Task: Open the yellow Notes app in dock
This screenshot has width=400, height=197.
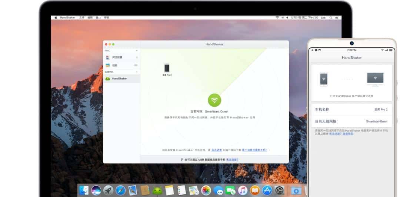Action: [x=169, y=190]
